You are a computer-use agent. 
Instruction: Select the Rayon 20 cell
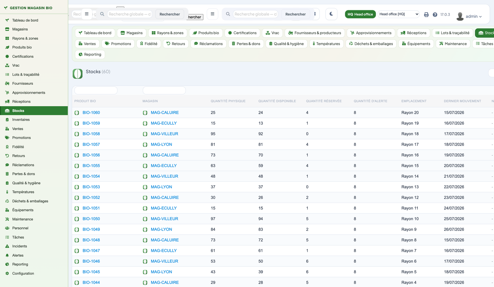[x=410, y=113]
